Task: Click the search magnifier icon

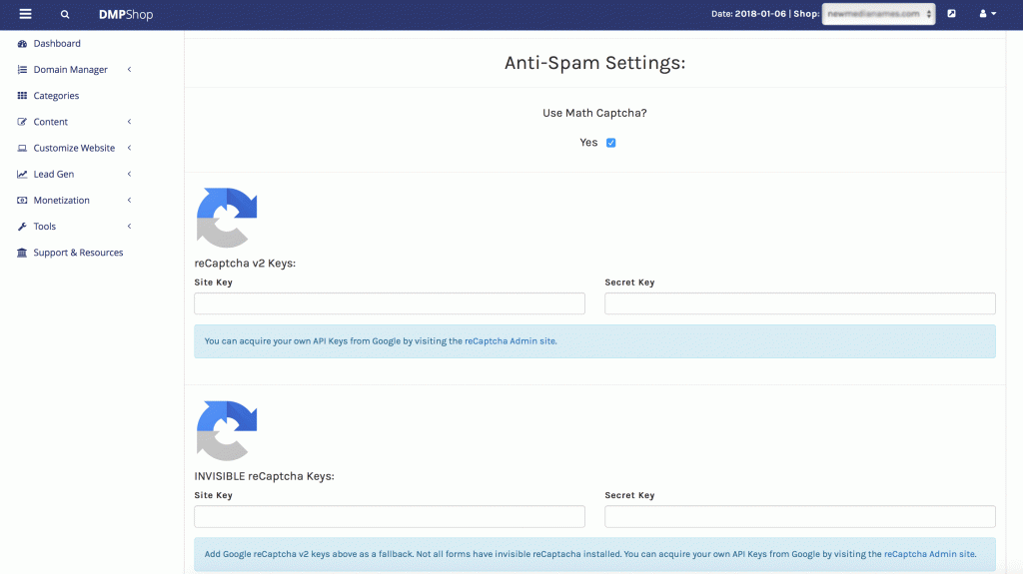Action: point(65,15)
